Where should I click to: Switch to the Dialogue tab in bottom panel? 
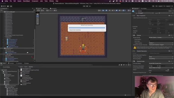pos(26,63)
